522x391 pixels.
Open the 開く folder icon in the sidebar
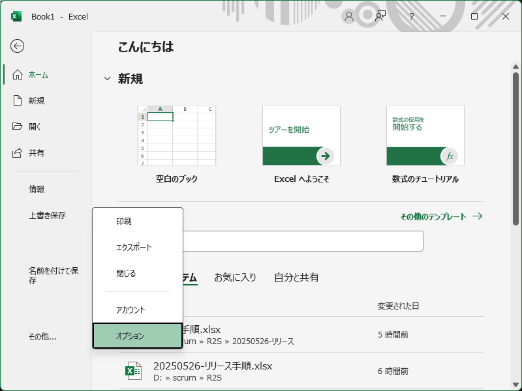[x=18, y=126]
